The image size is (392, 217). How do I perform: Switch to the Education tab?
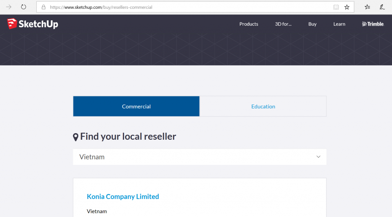263,106
